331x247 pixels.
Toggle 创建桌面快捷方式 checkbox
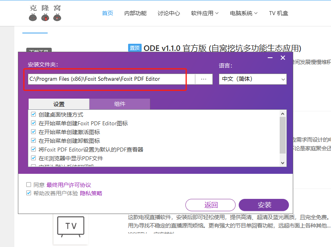33,115
